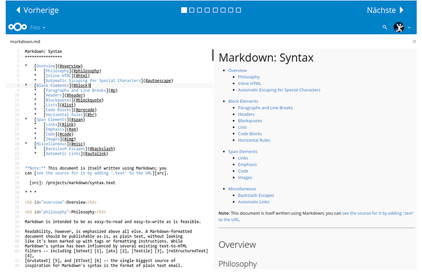Viewport: 422px width, 273px height.
Task: Open the Blockquotes preview link
Action: 250,121
